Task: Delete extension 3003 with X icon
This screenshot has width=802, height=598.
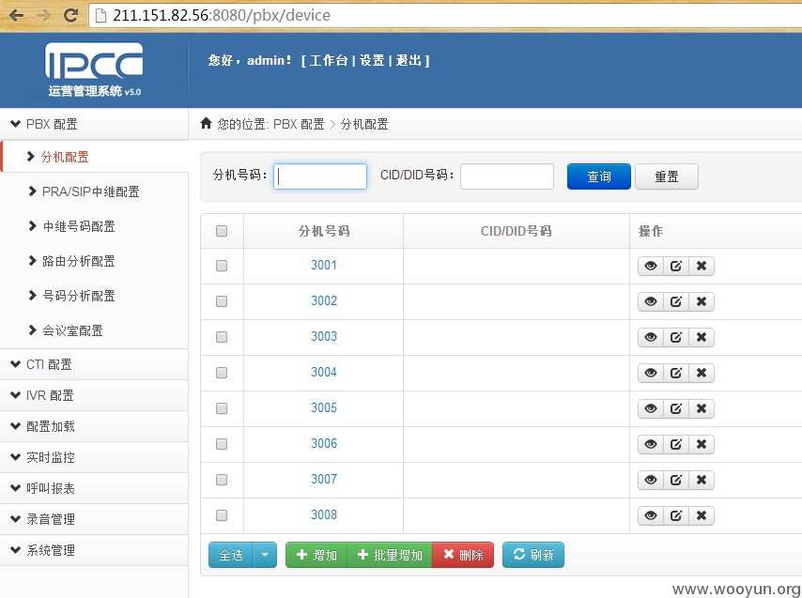Action: pyautogui.click(x=702, y=337)
